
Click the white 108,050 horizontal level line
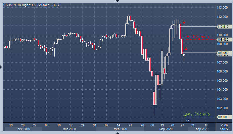click(202, 53)
